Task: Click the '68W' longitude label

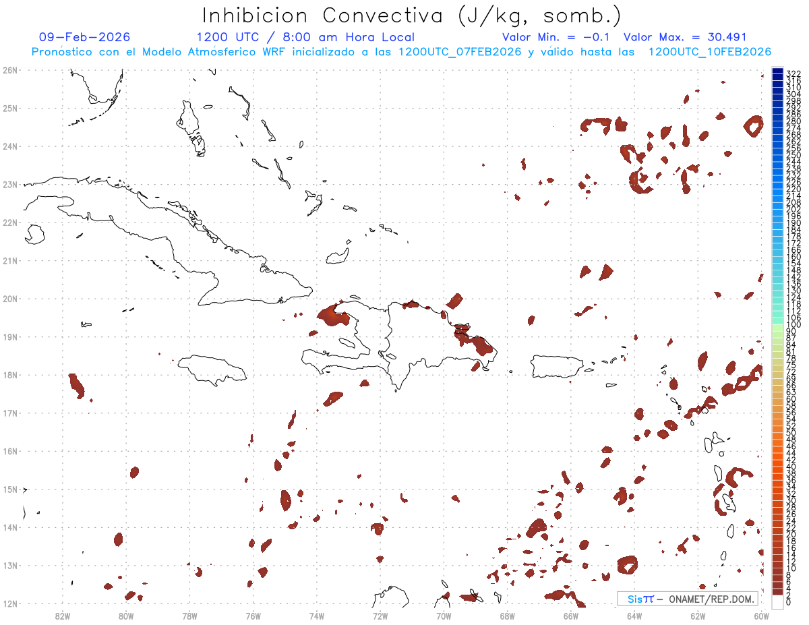Action: (507, 615)
